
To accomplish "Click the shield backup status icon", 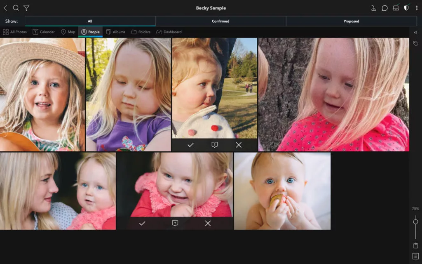I will click(x=406, y=8).
